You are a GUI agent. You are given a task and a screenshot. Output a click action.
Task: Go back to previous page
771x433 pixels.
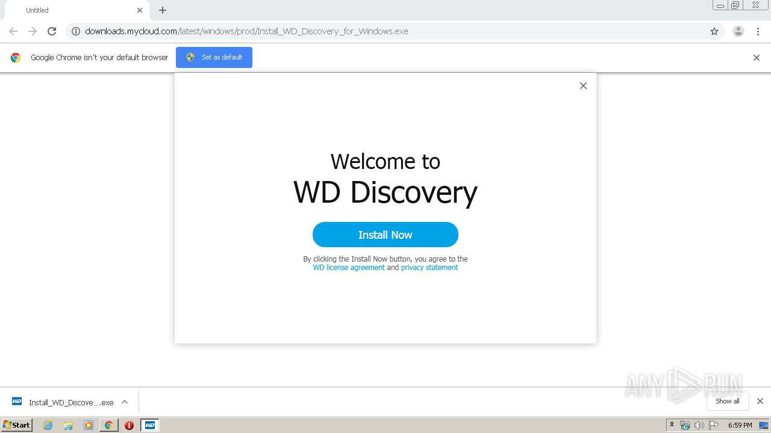(13, 31)
